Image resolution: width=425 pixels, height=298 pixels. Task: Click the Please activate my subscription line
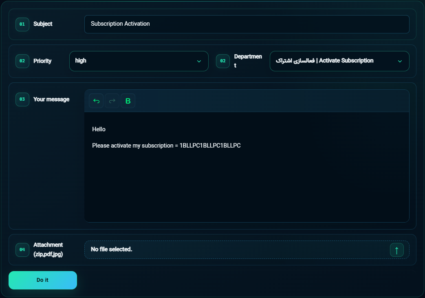166,146
